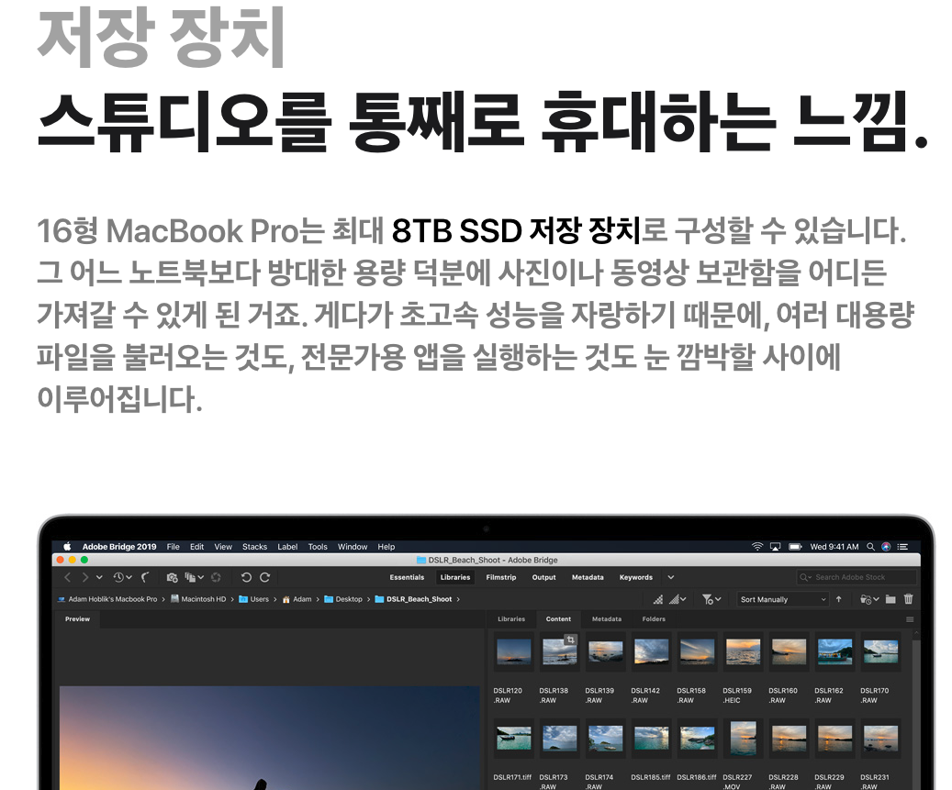This screenshot has height=790, width=952.
Task: Click the AirPlay display icon
Action: tap(775, 546)
